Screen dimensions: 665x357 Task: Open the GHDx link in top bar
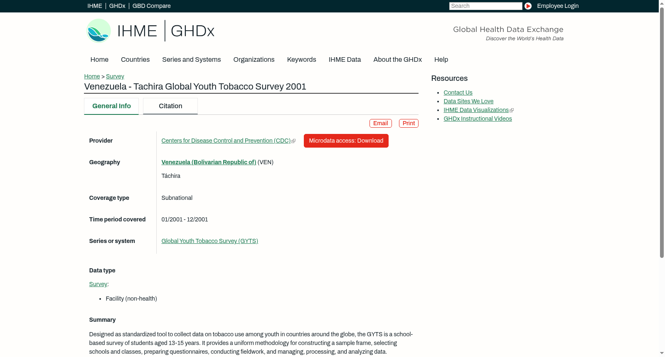(x=117, y=6)
